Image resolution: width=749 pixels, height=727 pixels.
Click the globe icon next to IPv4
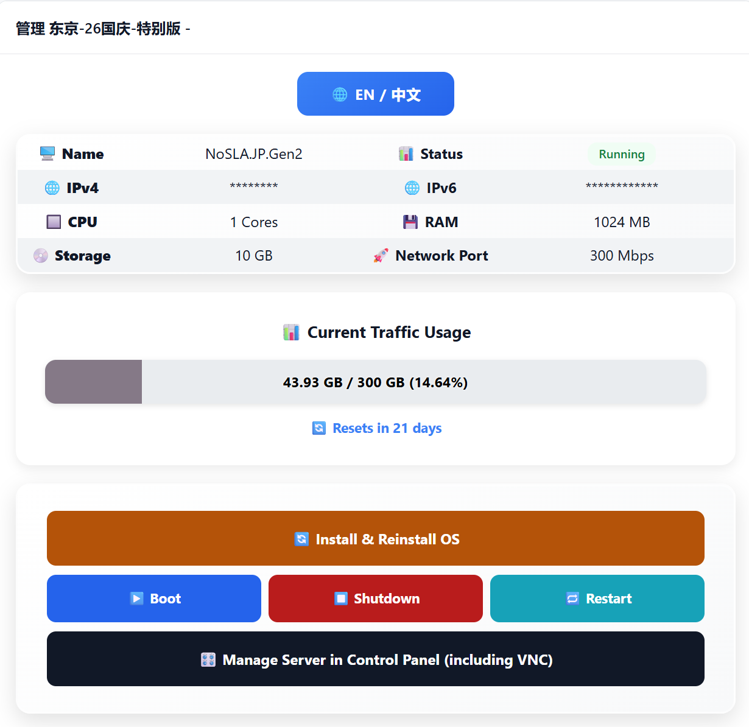(52, 188)
